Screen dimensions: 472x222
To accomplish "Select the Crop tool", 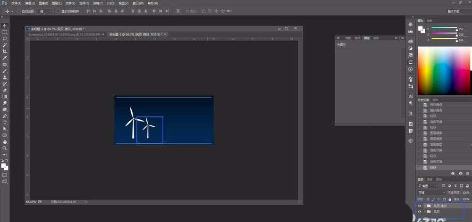I will pos(5,51).
